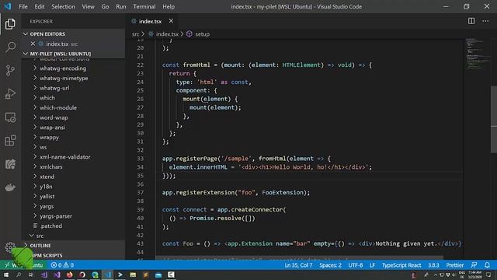
Task: Change indentation via Spaces: 2
Action: 330,265
